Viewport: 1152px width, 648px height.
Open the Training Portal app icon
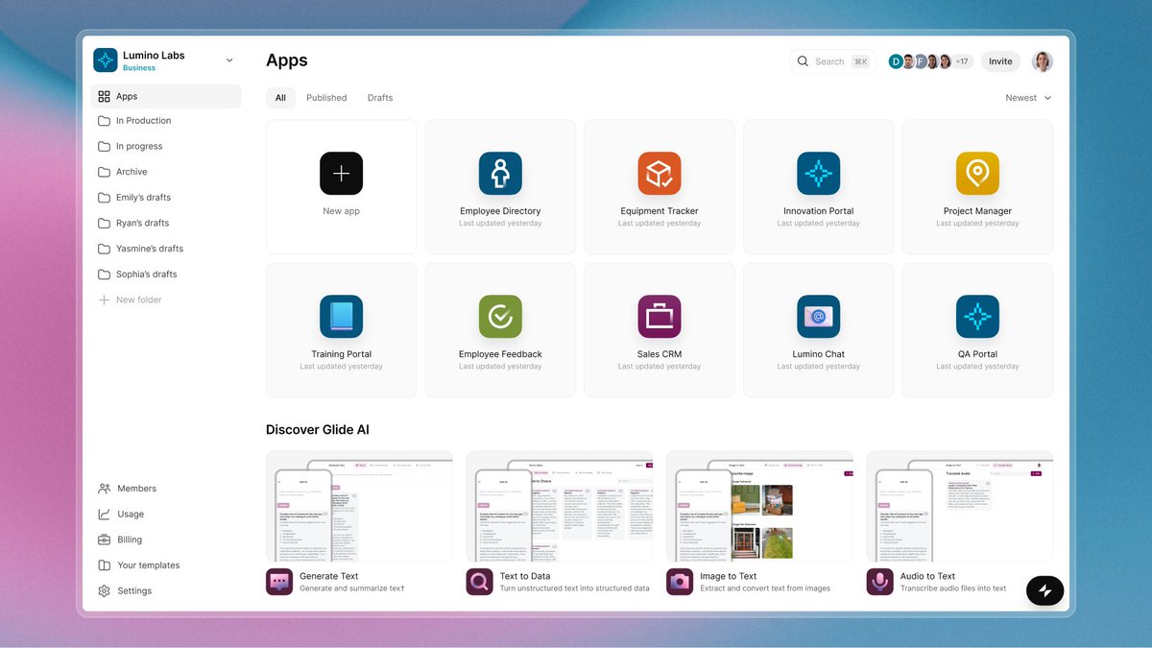[341, 317]
